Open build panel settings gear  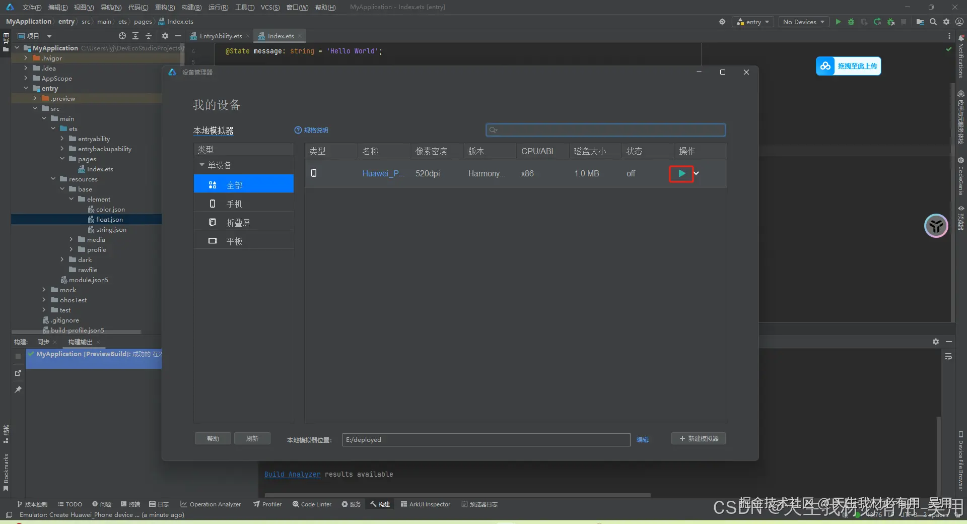coord(935,342)
